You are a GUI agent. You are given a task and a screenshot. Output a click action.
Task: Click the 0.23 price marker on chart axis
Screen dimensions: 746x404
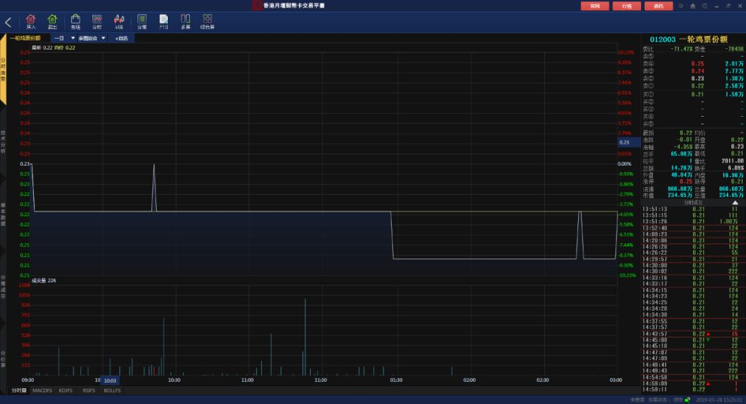pyautogui.click(x=629, y=142)
